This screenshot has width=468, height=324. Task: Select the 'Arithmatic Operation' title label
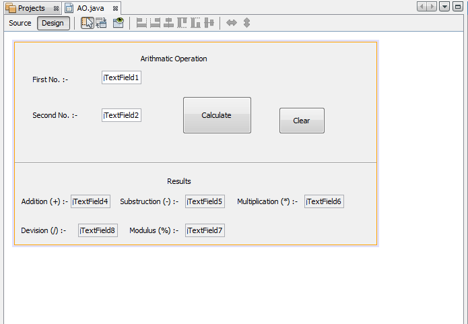pos(174,59)
